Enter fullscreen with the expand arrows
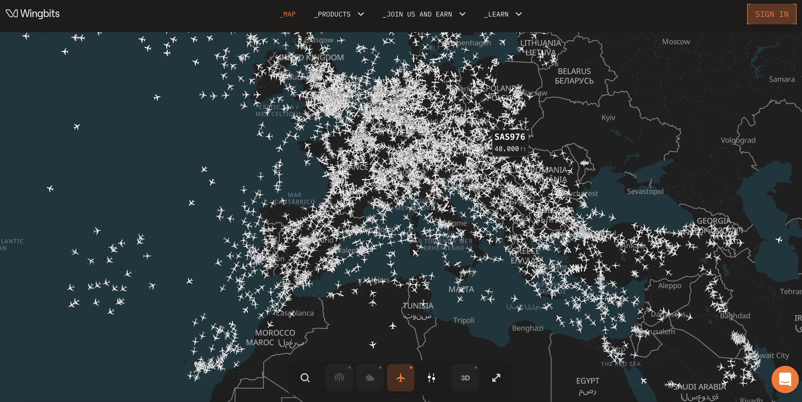Screen dimensions: 802x402 (x=496, y=378)
